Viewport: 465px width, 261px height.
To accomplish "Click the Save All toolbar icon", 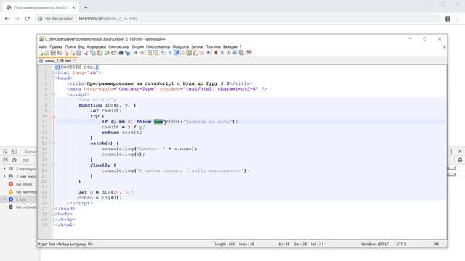I will pyautogui.click(x=60, y=53).
